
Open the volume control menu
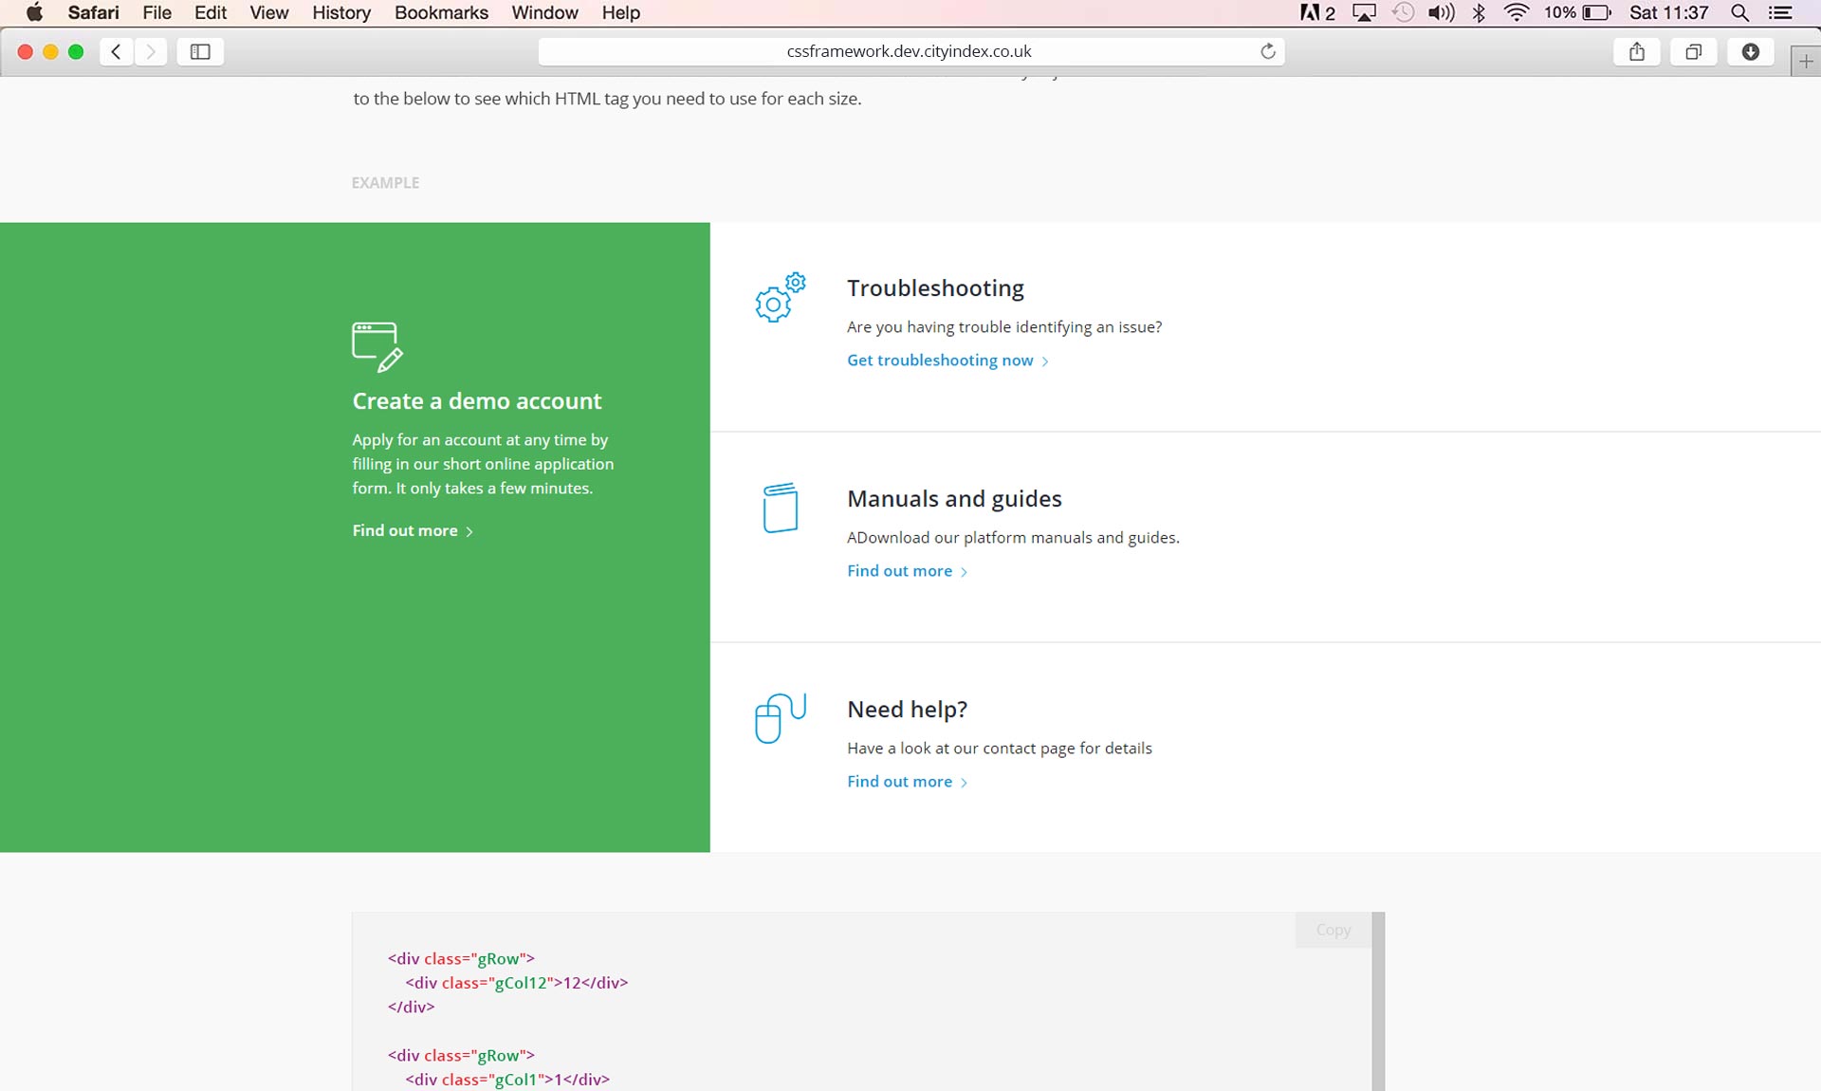click(x=1440, y=12)
